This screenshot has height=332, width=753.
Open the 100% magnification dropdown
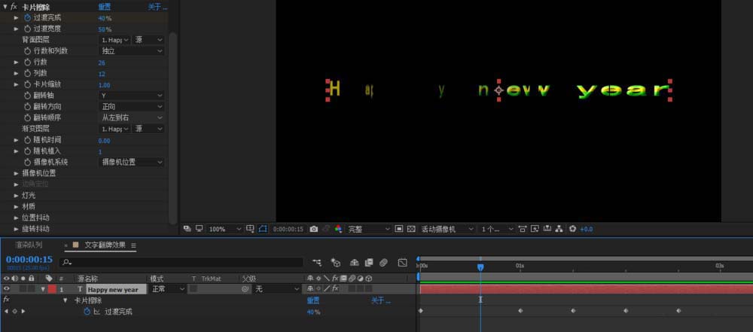224,229
